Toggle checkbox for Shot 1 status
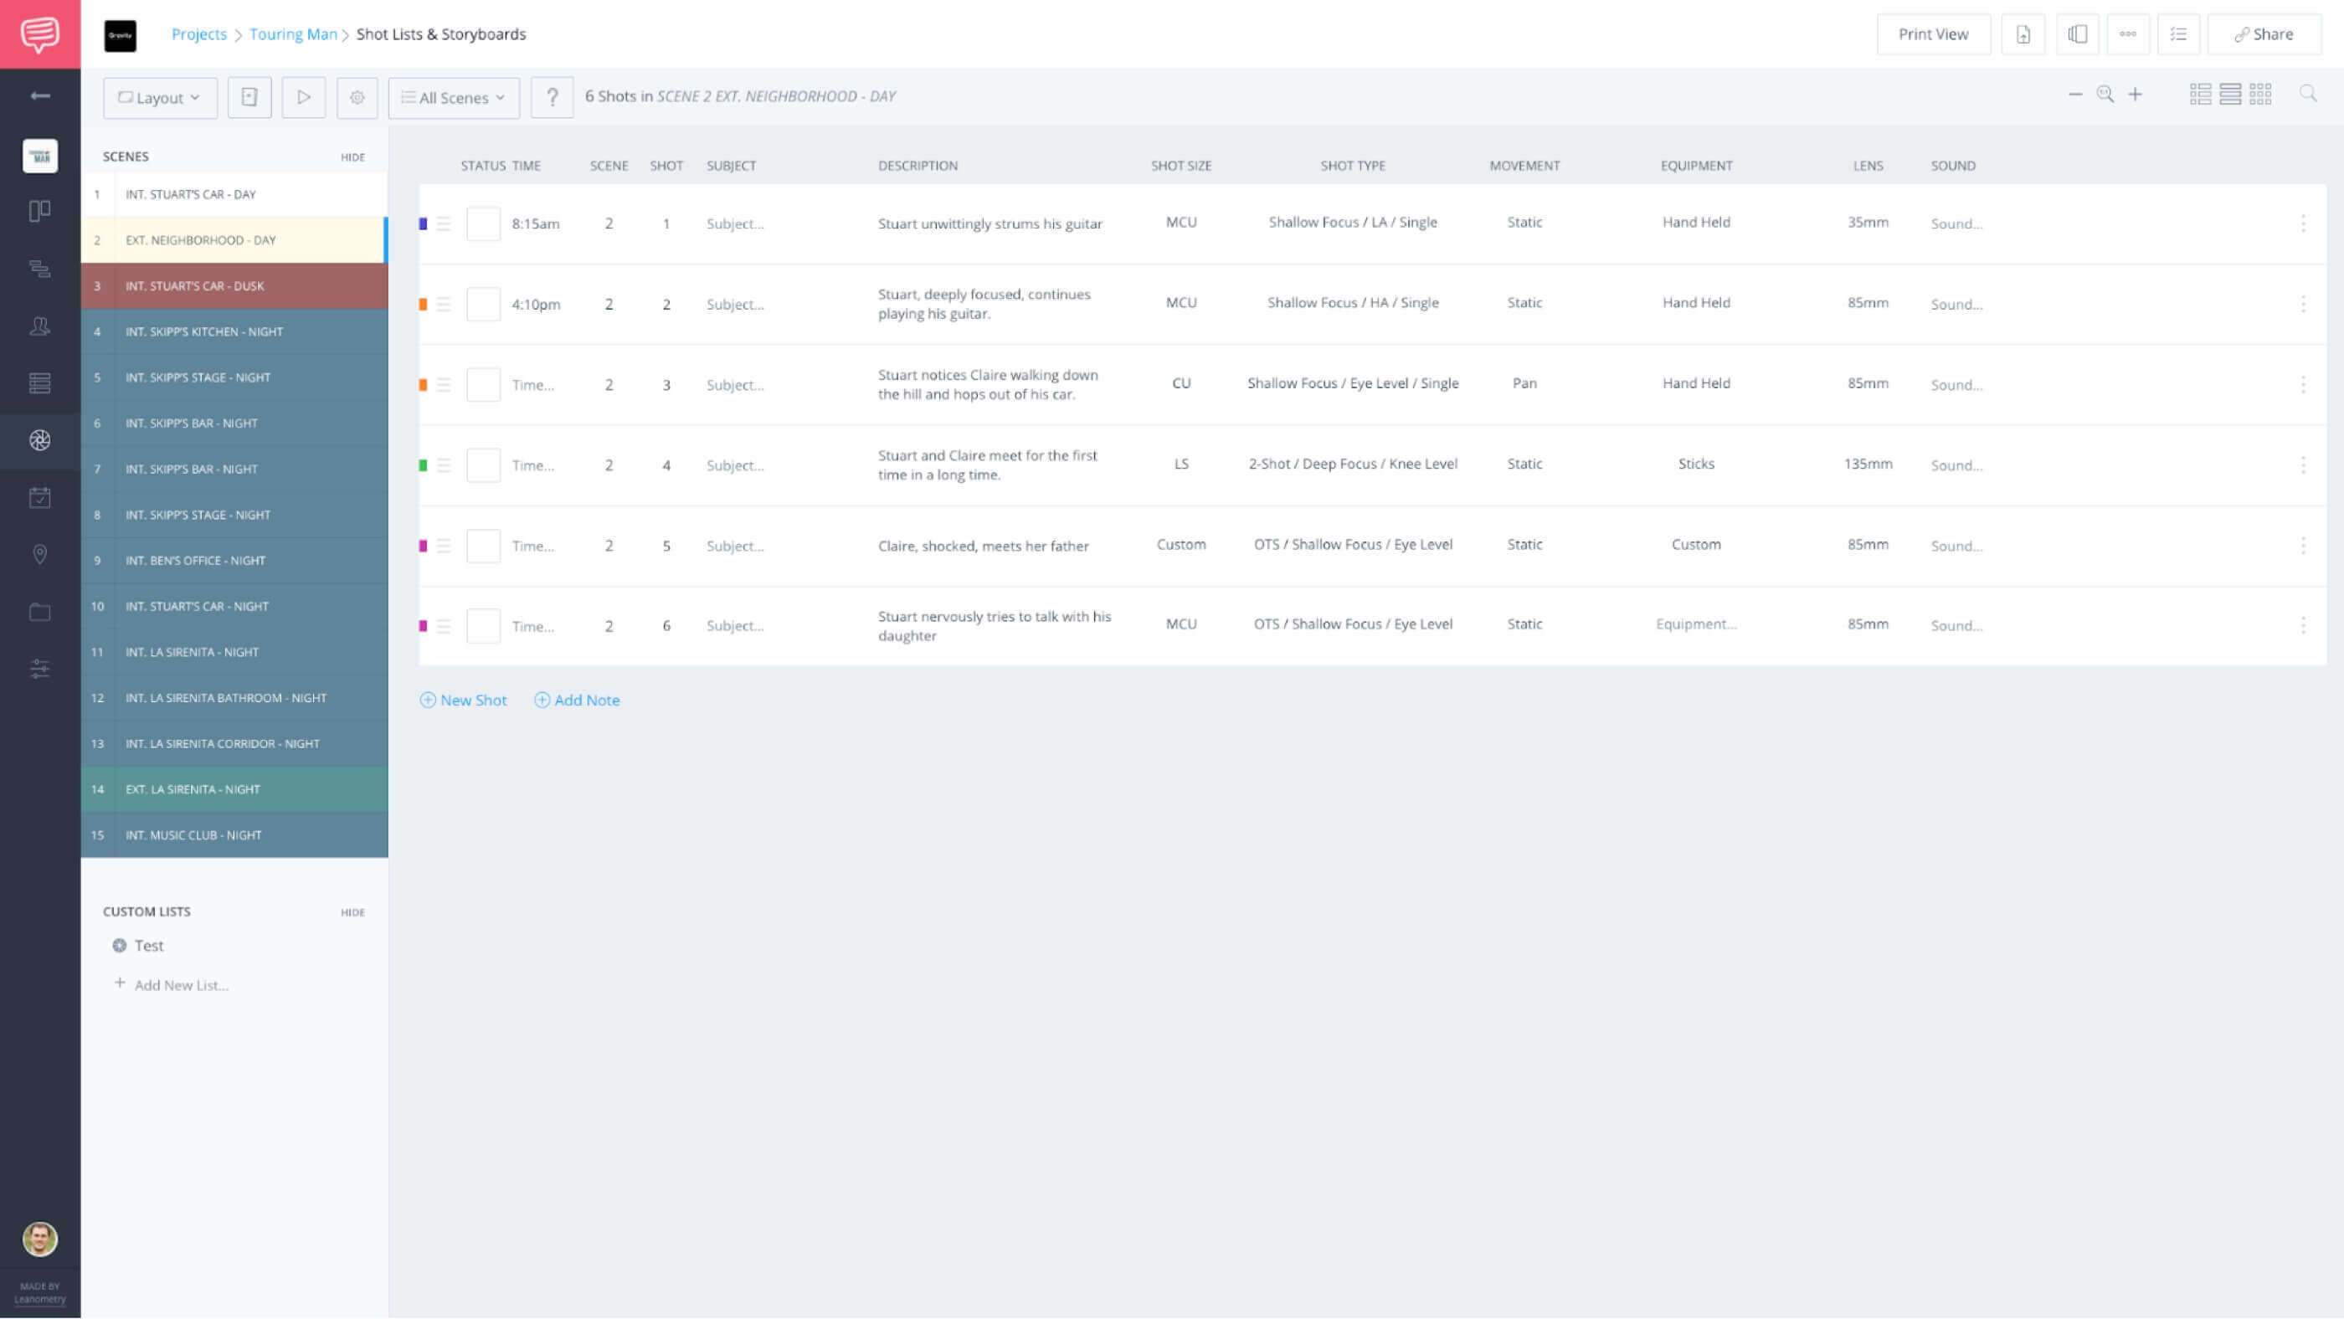 pos(480,222)
